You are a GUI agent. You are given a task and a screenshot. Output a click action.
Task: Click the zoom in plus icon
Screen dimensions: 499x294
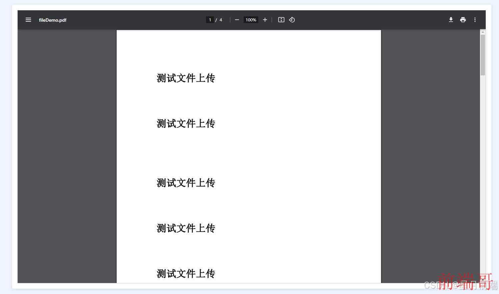click(x=265, y=20)
